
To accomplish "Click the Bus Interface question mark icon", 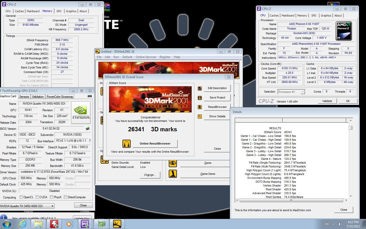I will (x=89, y=141).
